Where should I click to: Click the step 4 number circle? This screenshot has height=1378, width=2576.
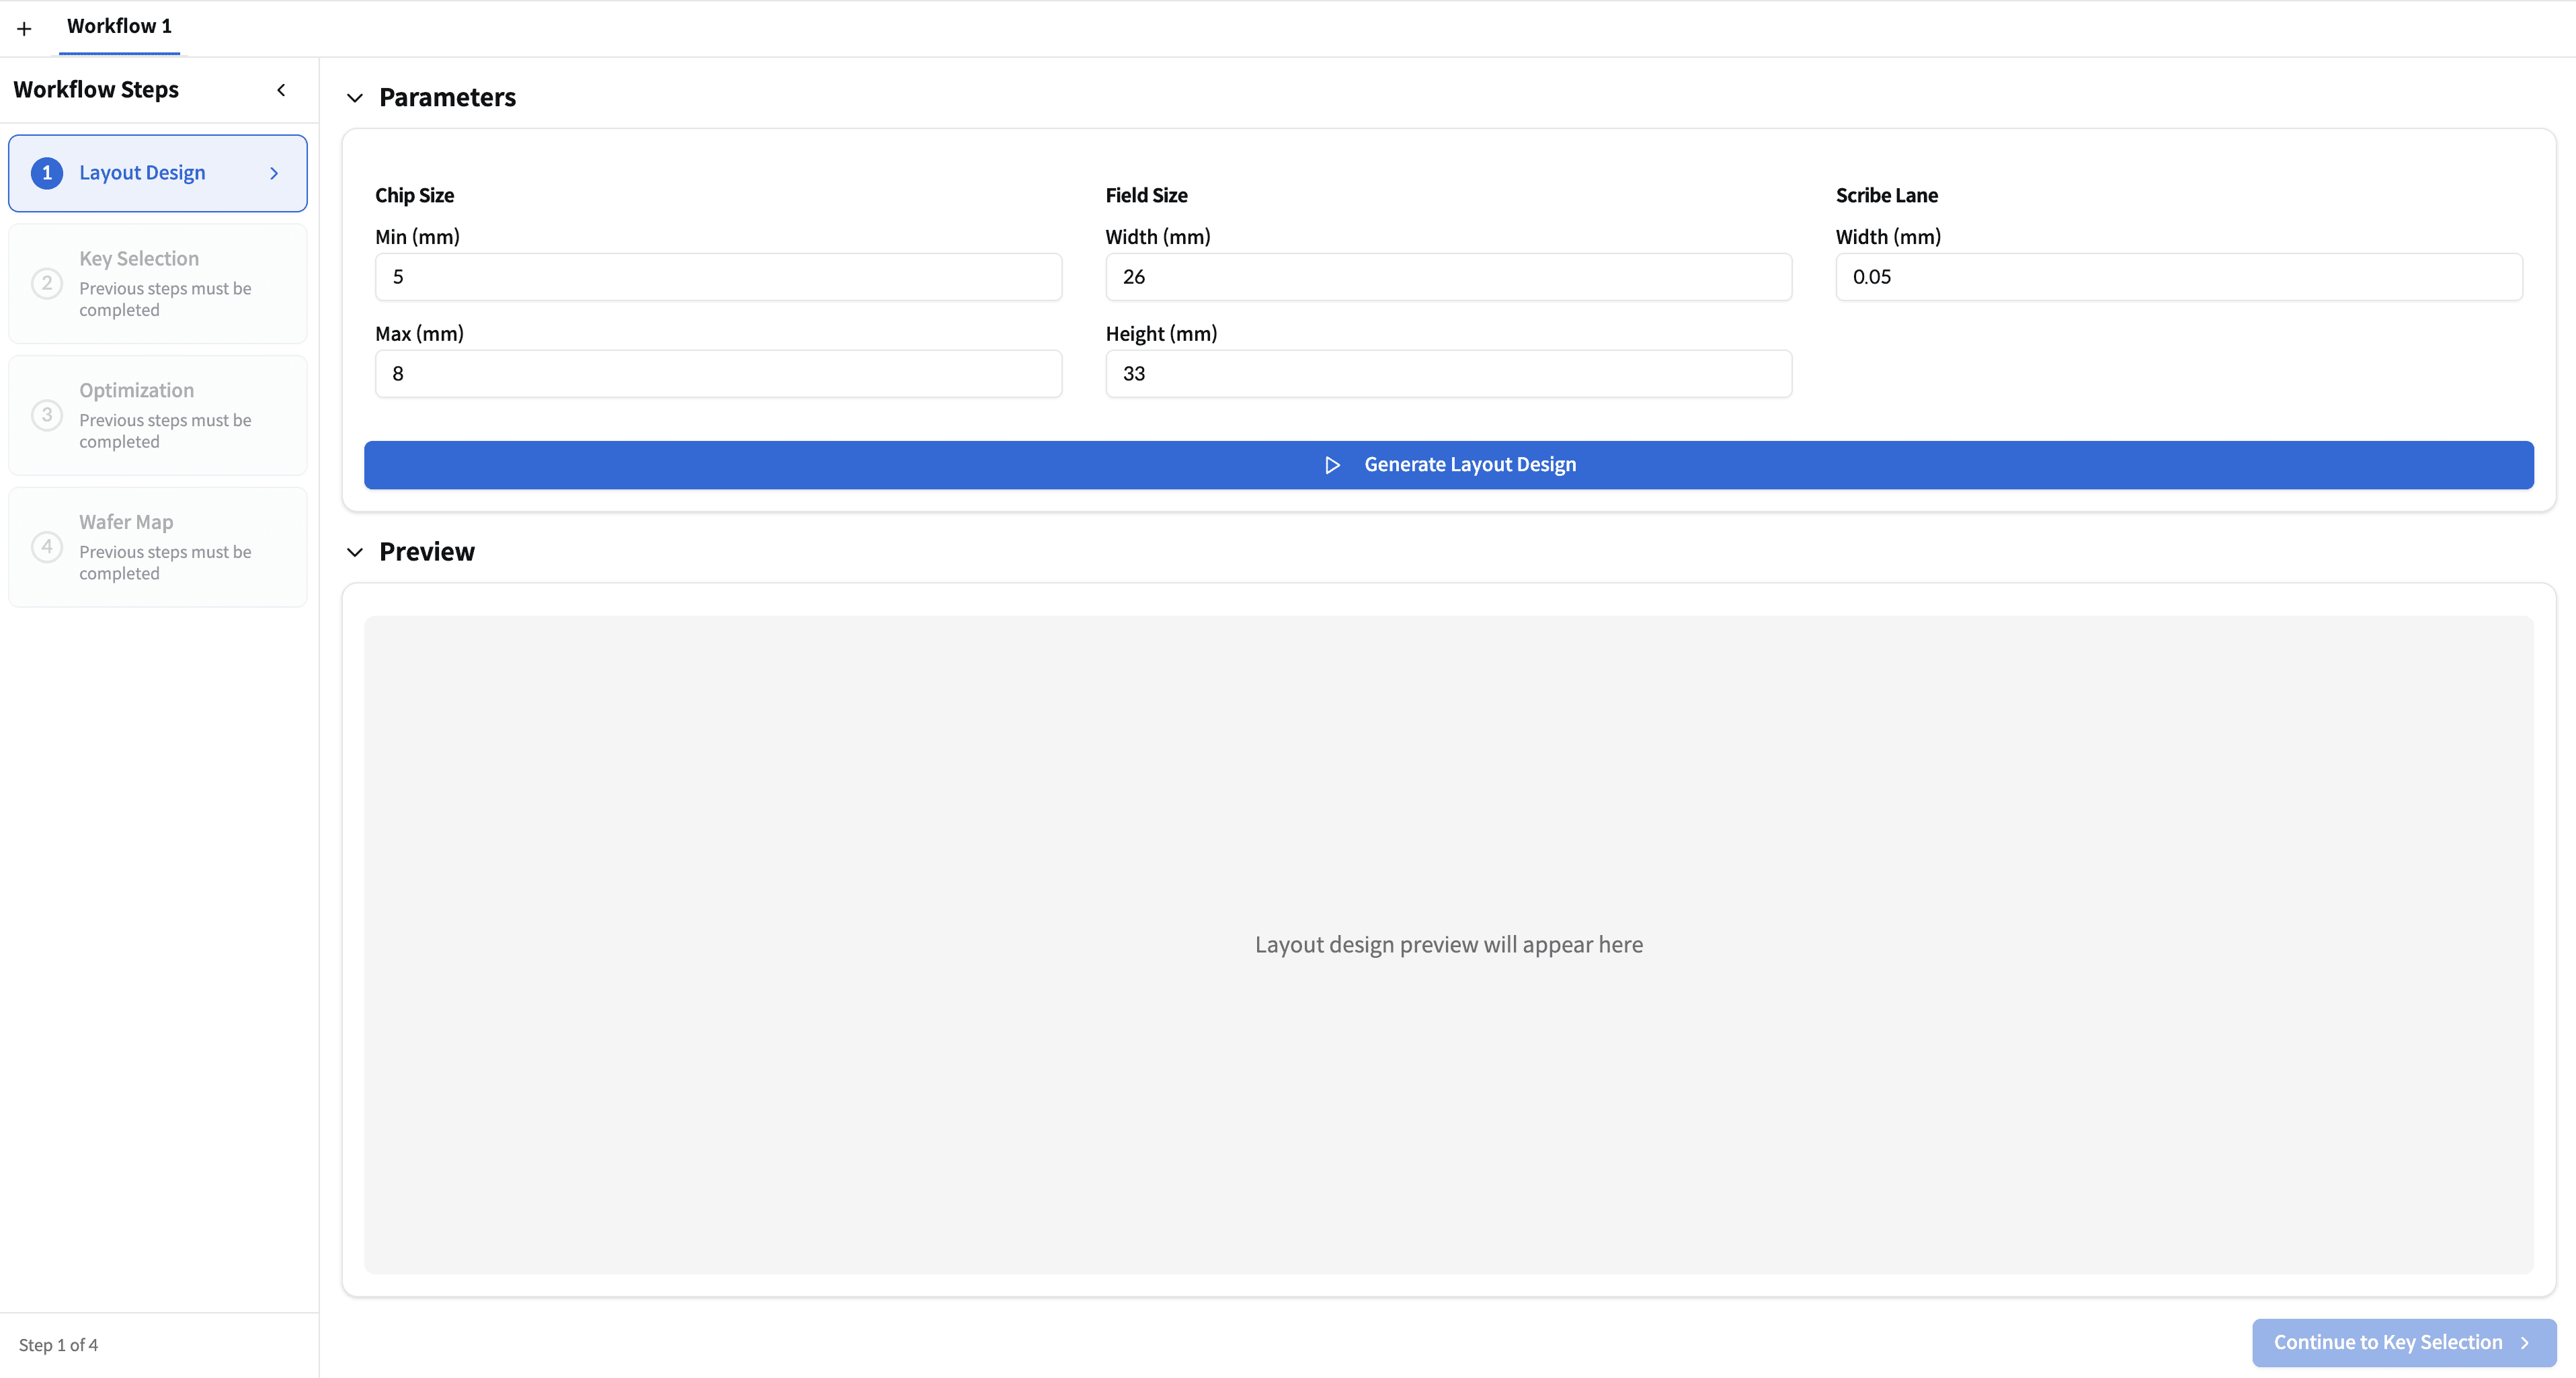(47, 547)
